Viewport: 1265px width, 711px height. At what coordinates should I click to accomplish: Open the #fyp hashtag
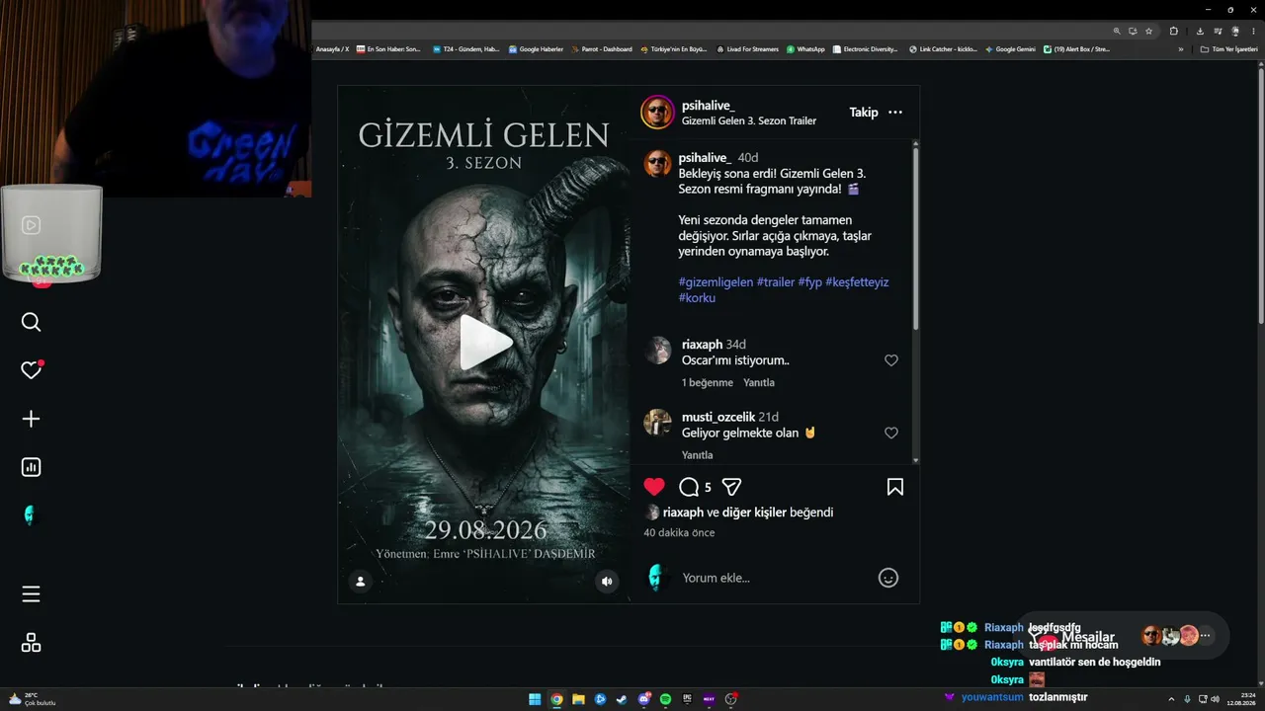(810, 281)
